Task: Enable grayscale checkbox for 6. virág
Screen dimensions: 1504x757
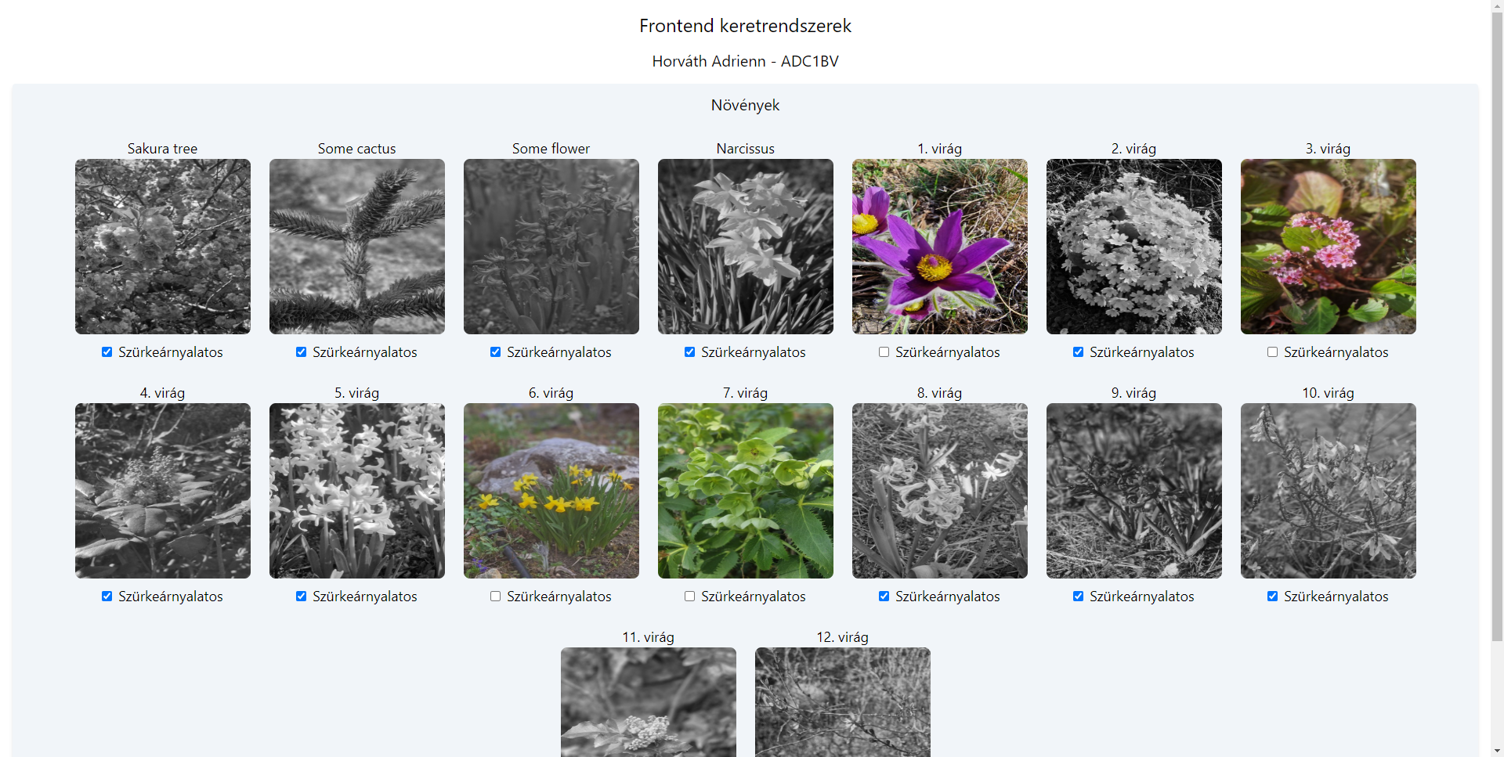Action: (495, 597)
